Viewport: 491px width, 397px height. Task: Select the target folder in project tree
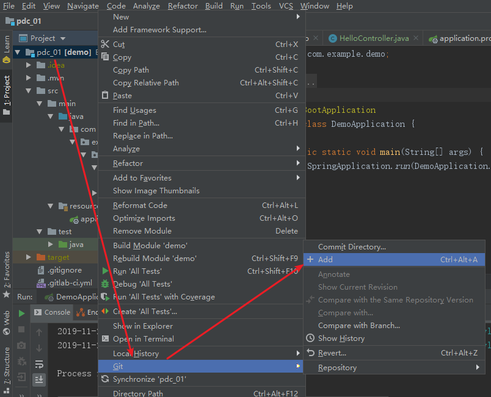pos(59,258)
